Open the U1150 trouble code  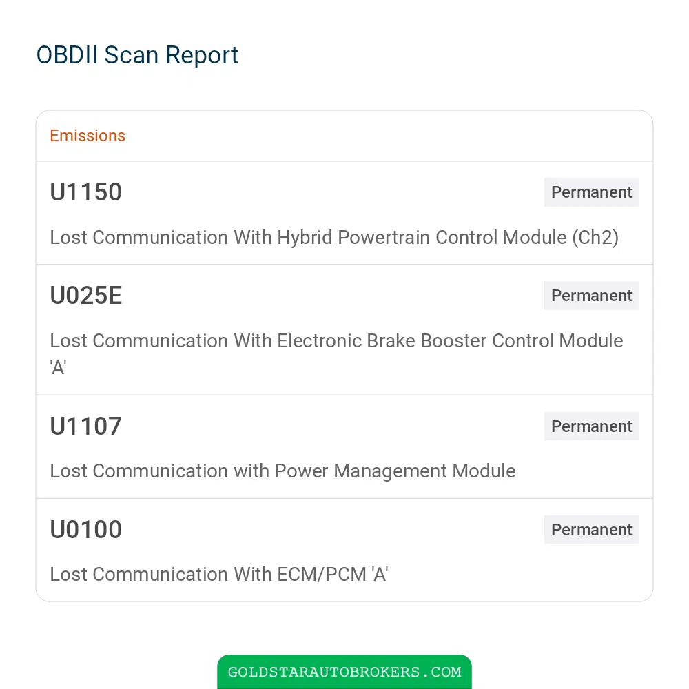[x=85, y=192]
